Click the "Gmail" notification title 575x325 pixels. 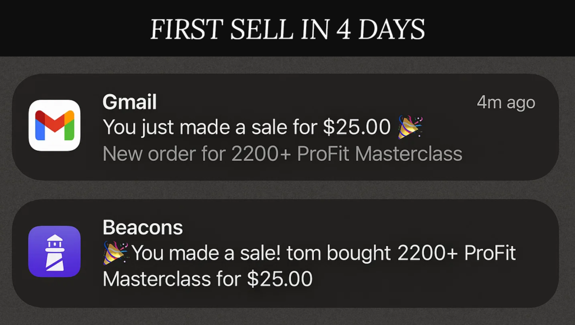click(130, 102)
